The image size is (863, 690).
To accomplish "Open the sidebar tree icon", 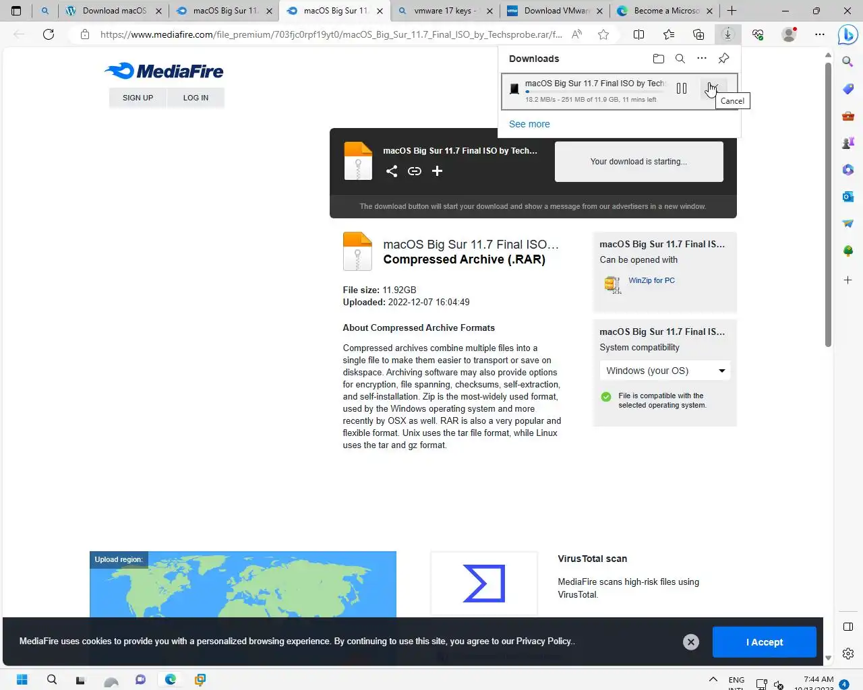I will click(848, 251).
